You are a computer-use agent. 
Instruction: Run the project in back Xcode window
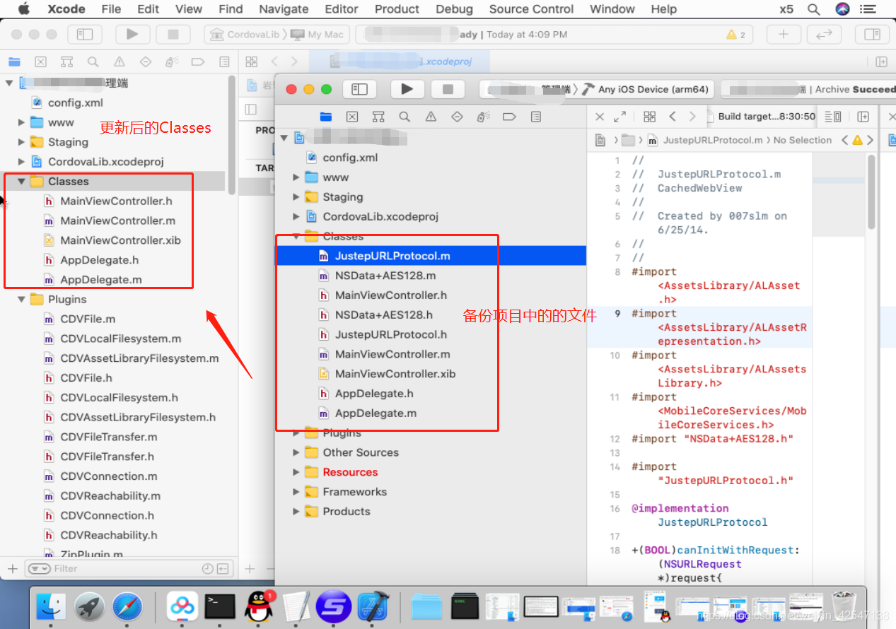[132, 34]
